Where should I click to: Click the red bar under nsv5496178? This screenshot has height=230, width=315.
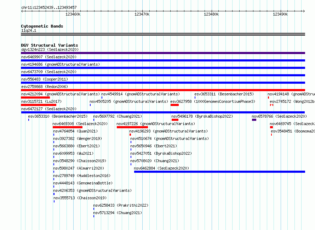(175, 120)
